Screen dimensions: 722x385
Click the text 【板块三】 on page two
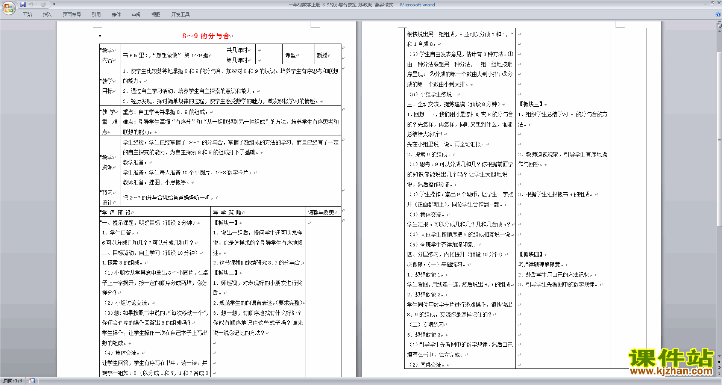tap(531, 104)
